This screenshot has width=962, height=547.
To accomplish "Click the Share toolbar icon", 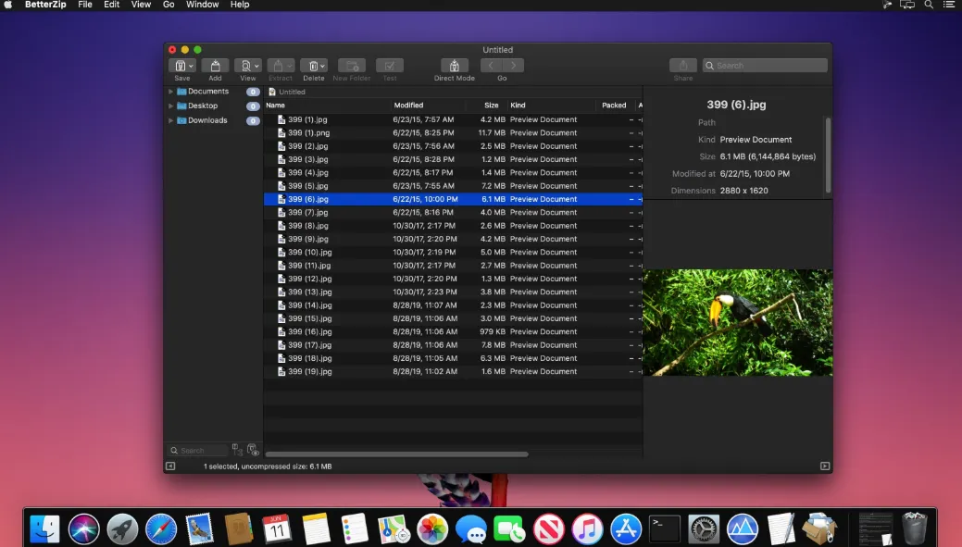I will 683,66.
